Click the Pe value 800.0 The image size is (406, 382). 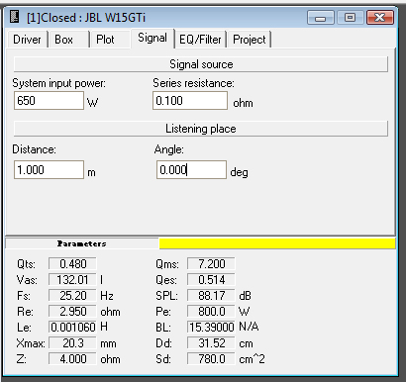pyautogui.click(x=211, y=312)
